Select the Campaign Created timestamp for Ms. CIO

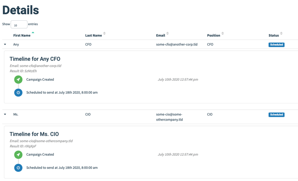[178, 155]
